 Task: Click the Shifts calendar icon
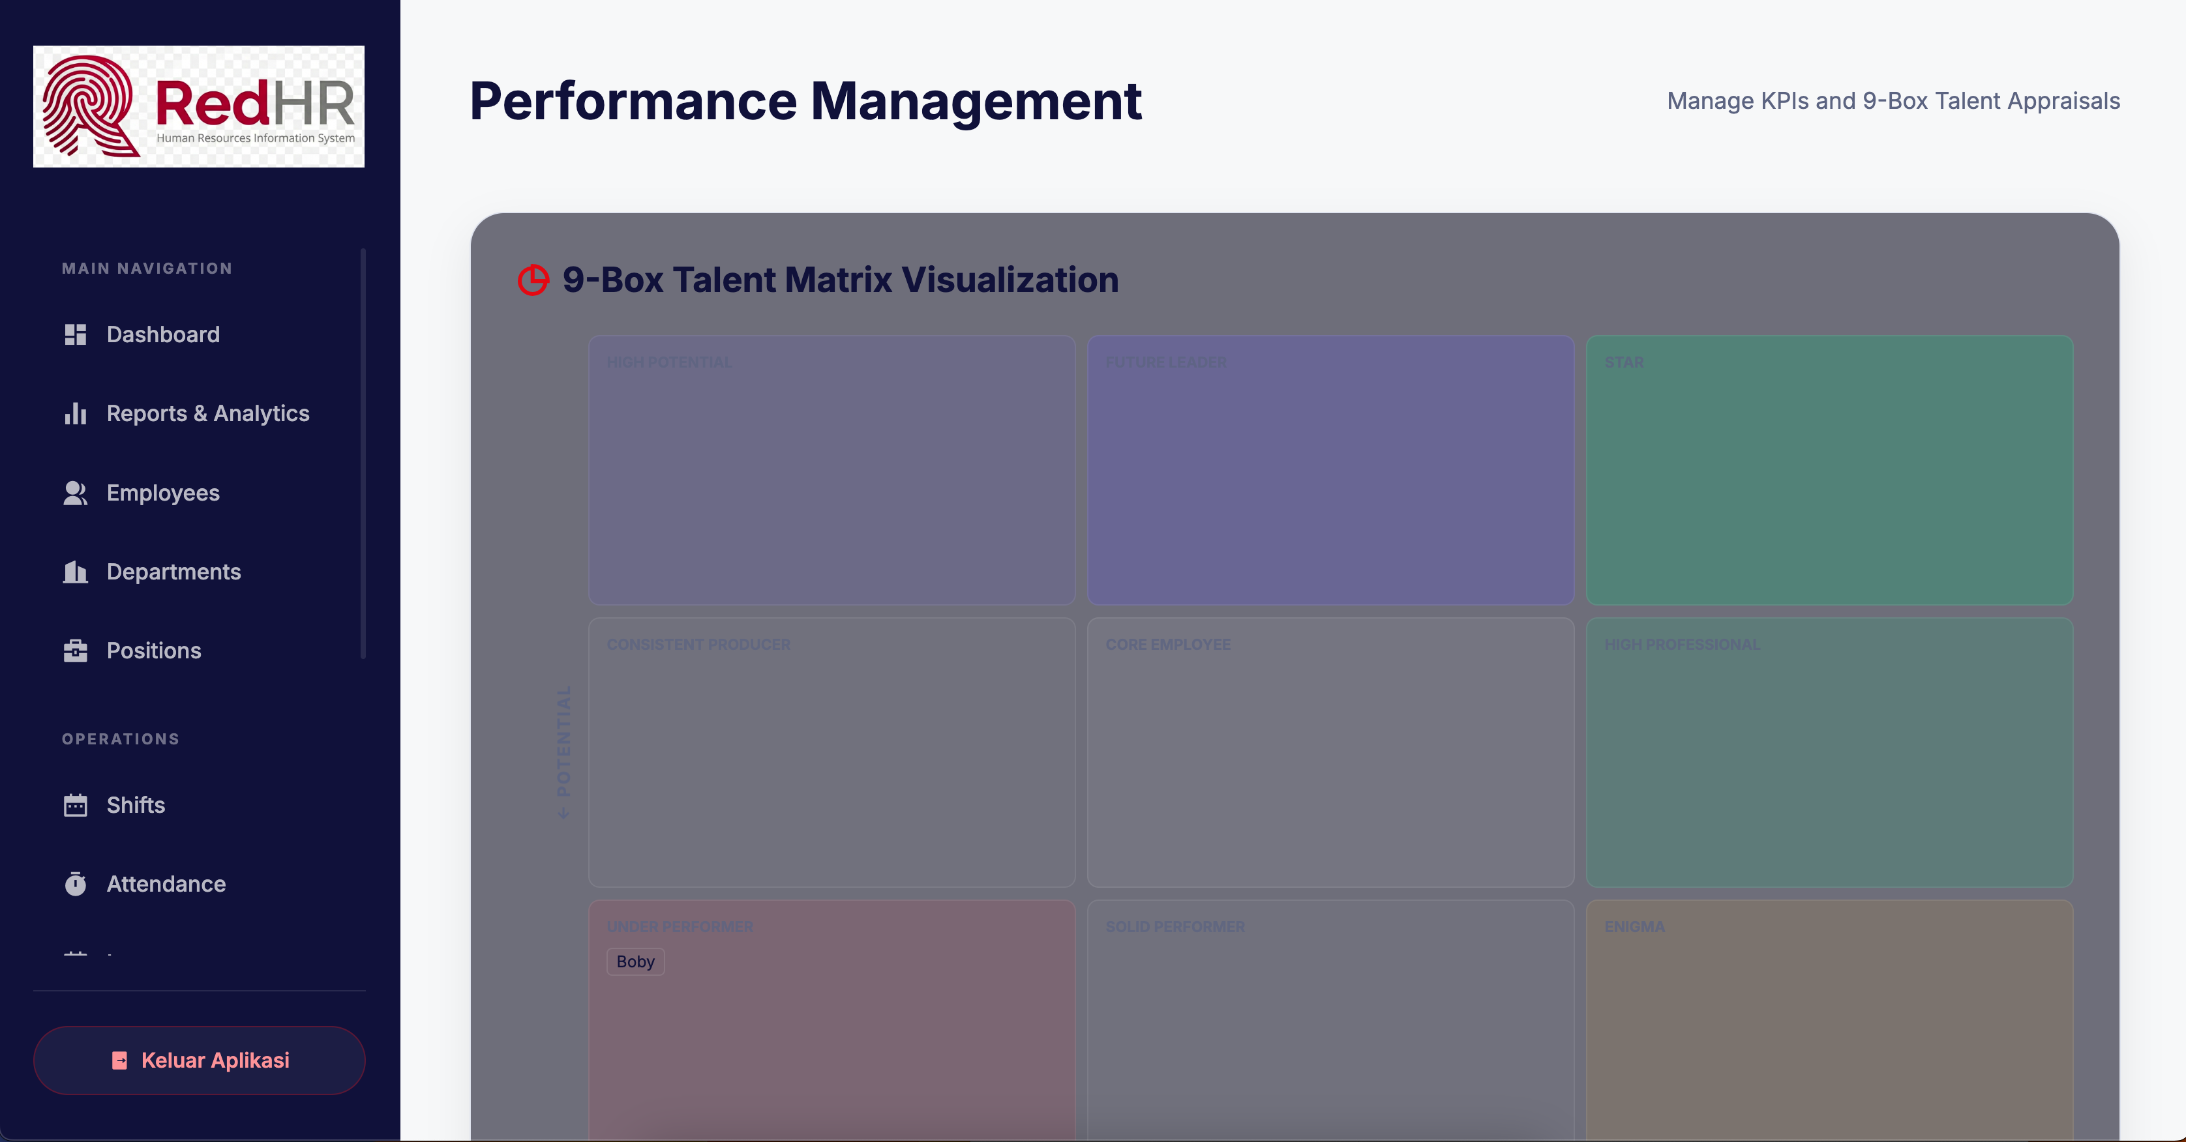tap(76, 805)
